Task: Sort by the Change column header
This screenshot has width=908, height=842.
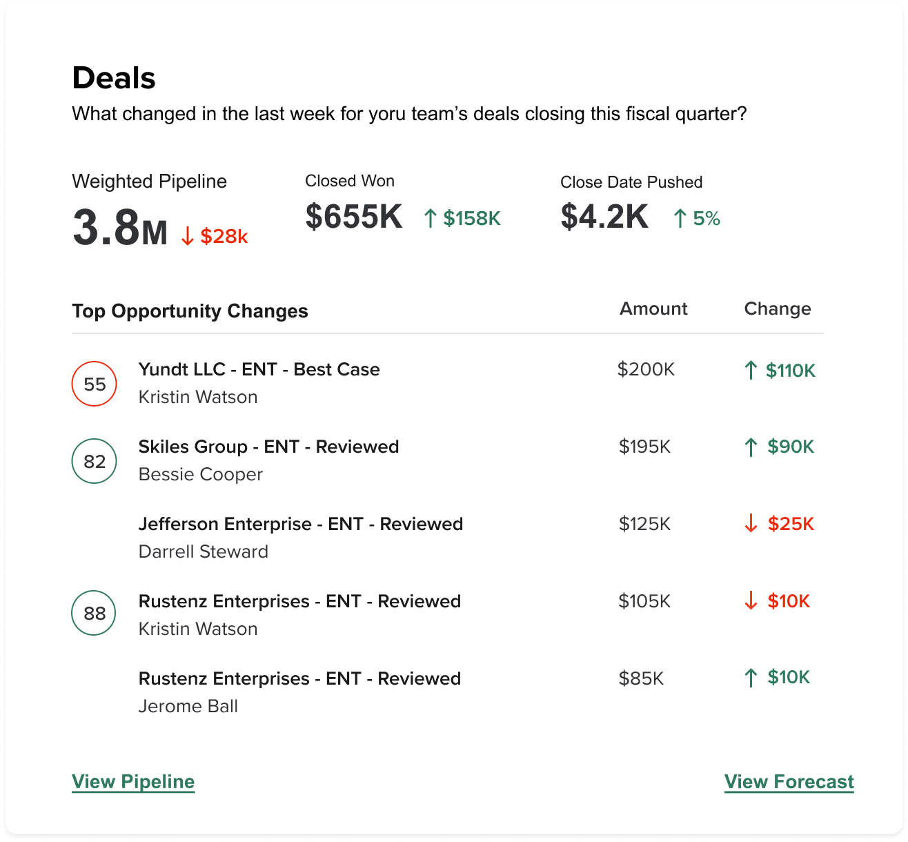Action: point(778,309)
